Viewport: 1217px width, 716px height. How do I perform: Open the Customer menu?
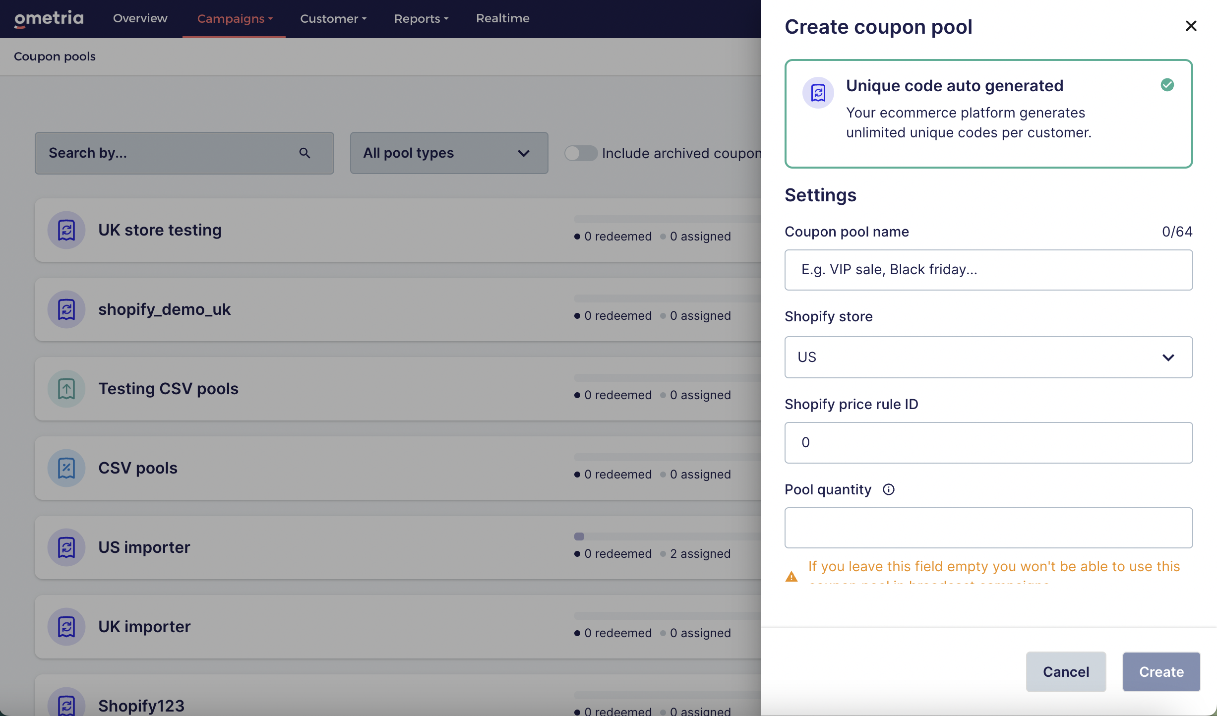click(x=333, y=19)
